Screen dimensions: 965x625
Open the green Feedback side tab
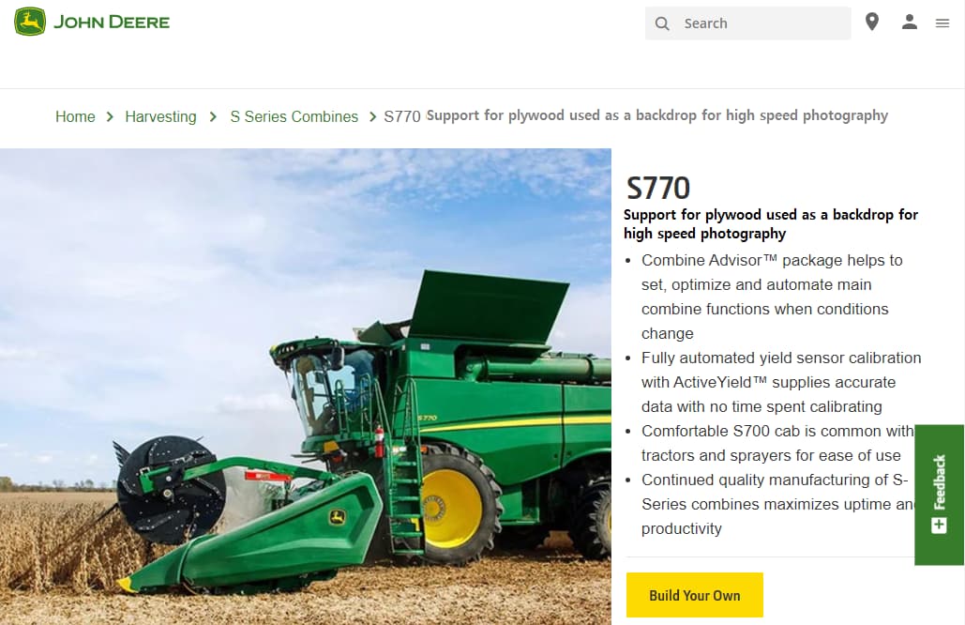click(x=939, y=495)
